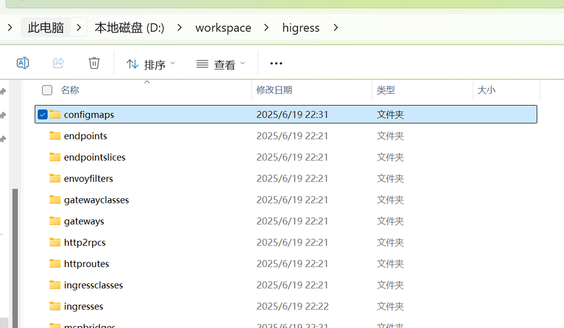This screenshot has height=328, width=564.
Task: Select the configmaps folder name
Action: click(89, 115)
